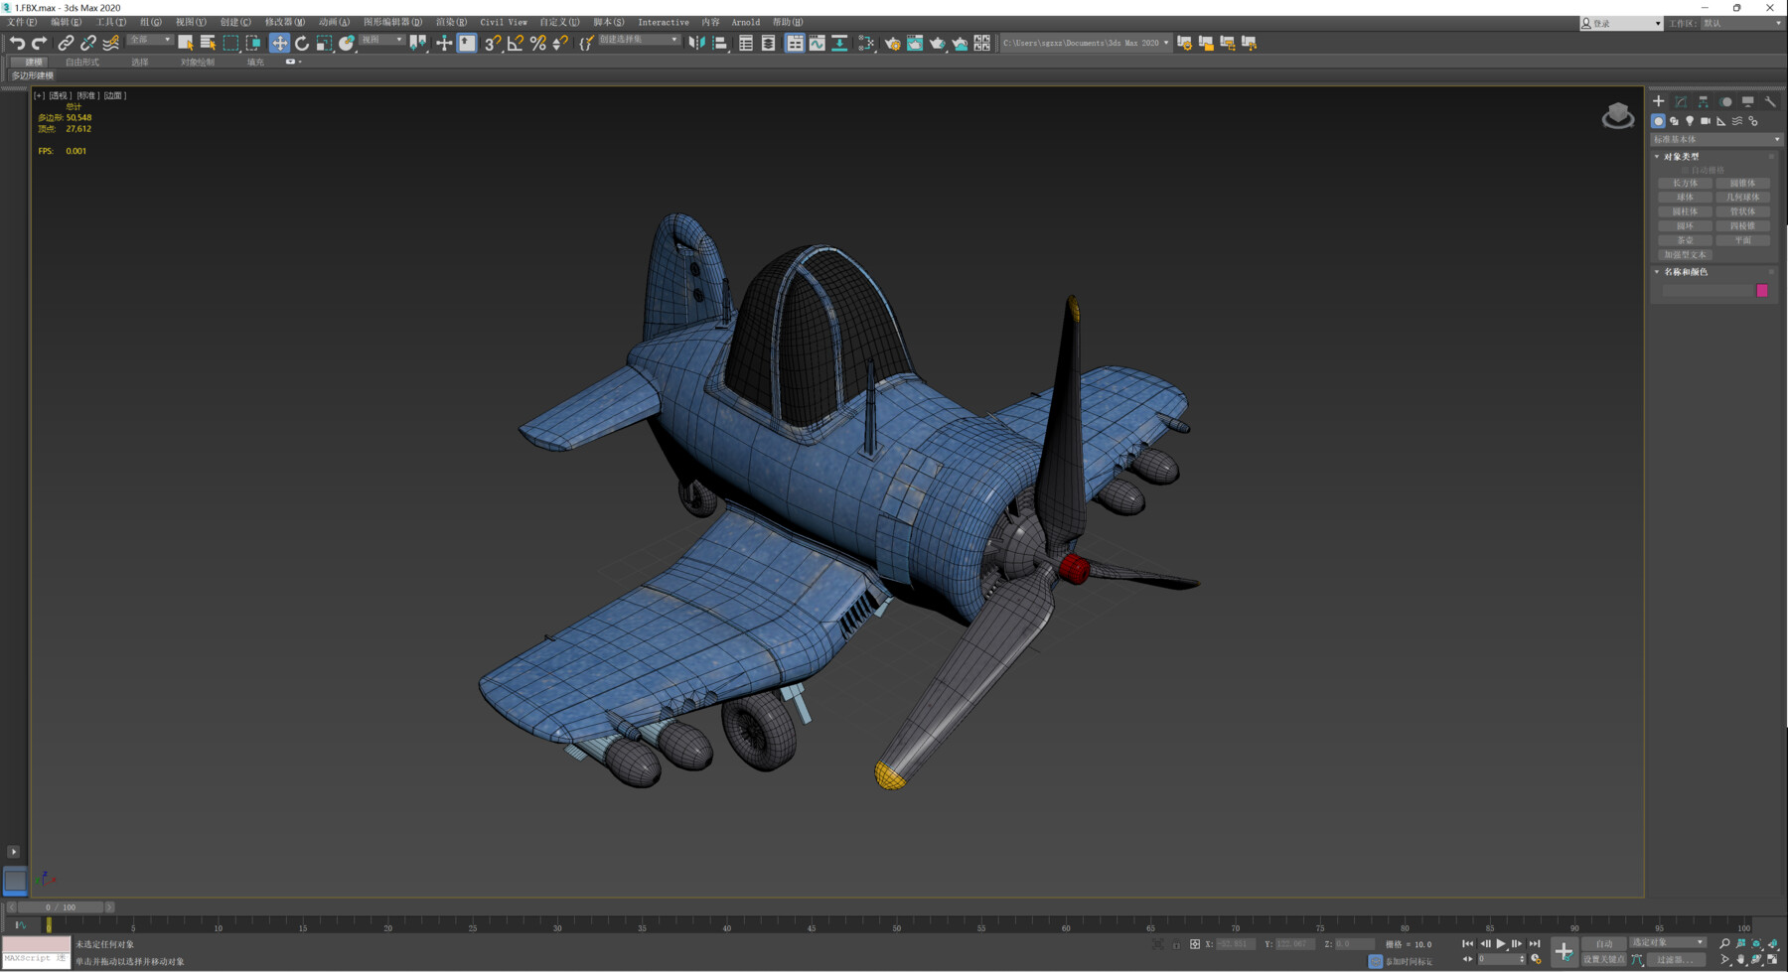Toggle the Layer Explorer icon

click(x=769, y=43)
